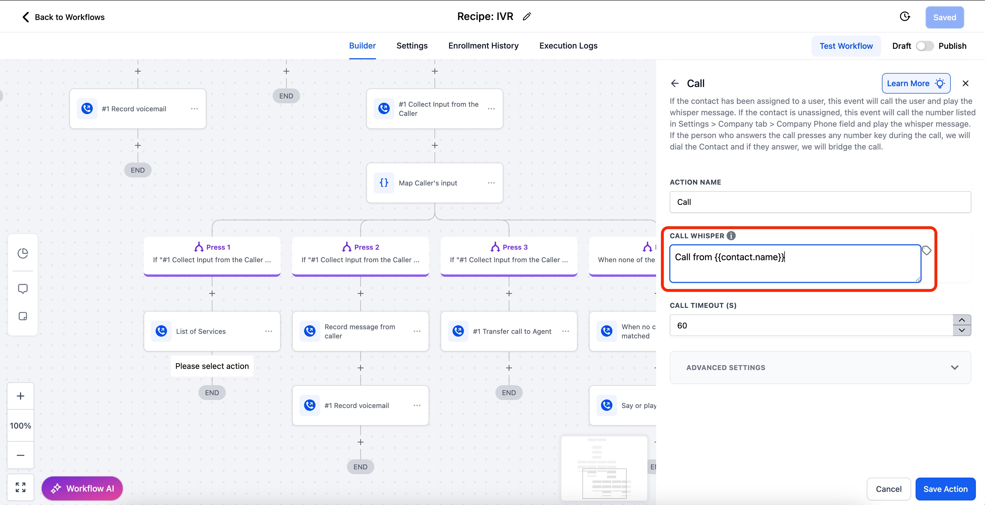985x505 pixels.
Task: Open three-dot menu on #1 Transfer call to Agent
Action: coord(566,331)
